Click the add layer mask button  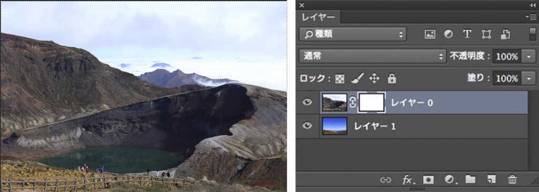428,179
